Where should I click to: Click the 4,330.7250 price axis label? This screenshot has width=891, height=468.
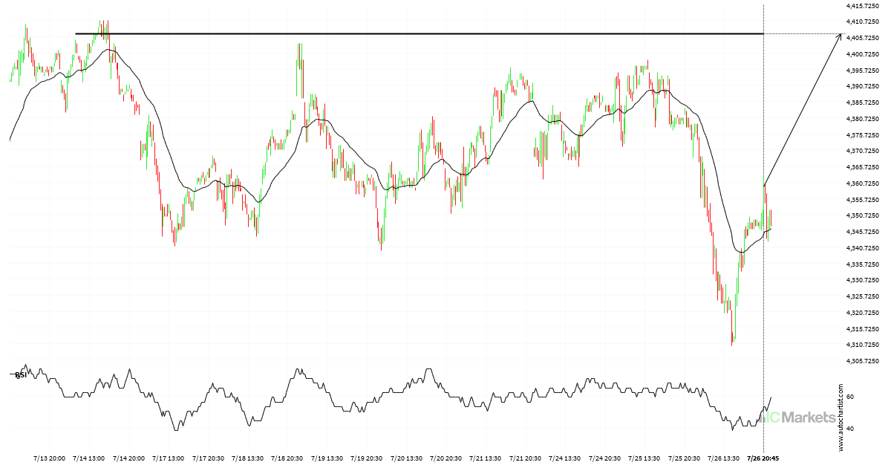click(x=863, y=280)
